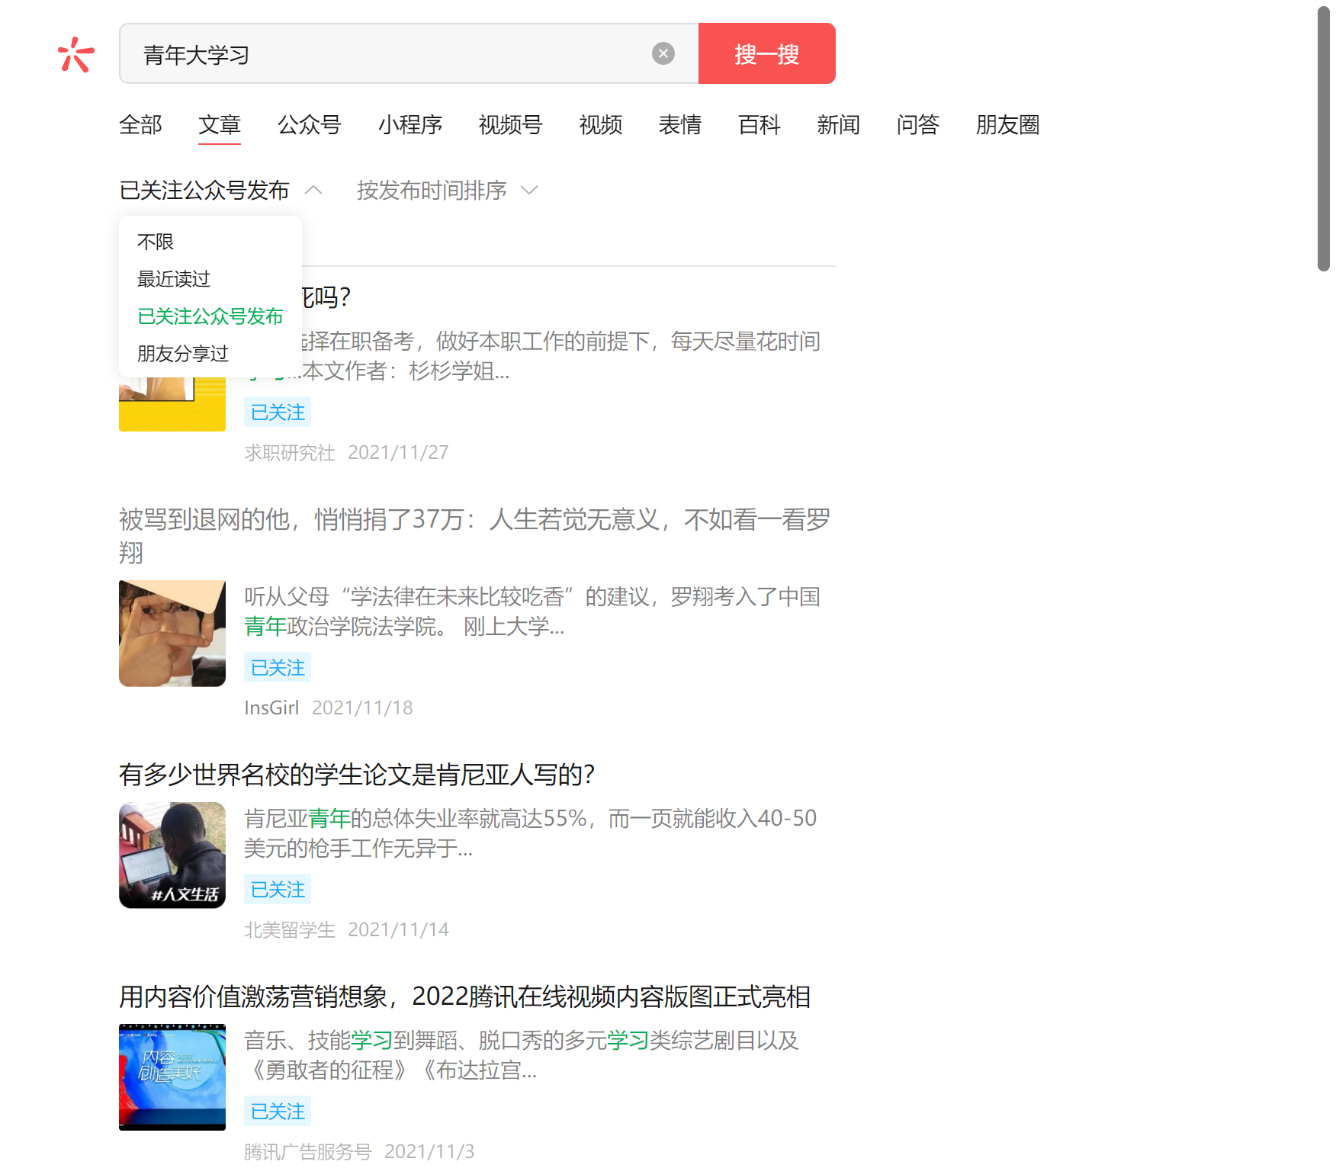The height and width of the screenshot is (1168, 1336).
Task: Click the date 2021/11/14
Action: pos(398,930)
